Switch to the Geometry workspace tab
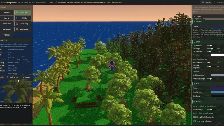The height and width of the screenshot is (126, 224). tap(6, 24)
